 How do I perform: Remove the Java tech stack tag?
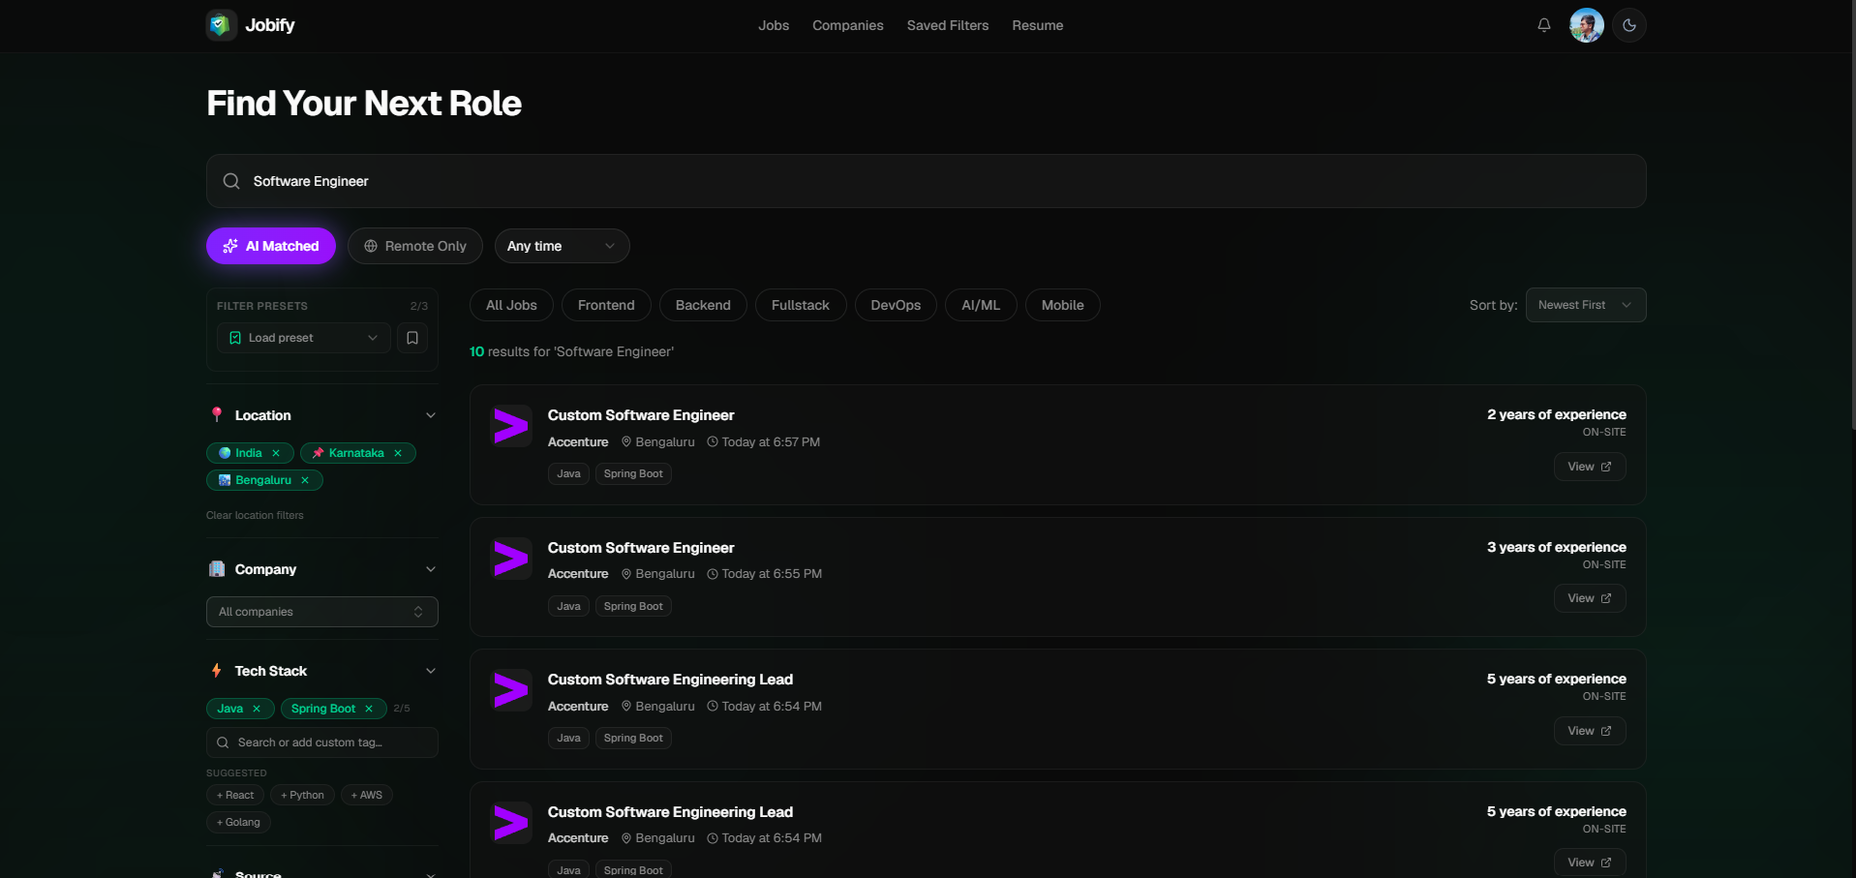point(257,709)
